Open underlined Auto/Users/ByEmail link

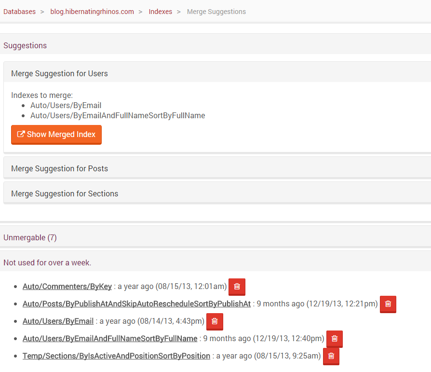[x=58, y=321]
